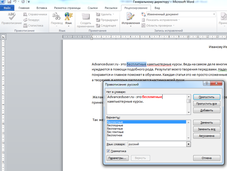
Task: Click the Save icon in the quick access toolbar
Action: click(x=9, y=2)
